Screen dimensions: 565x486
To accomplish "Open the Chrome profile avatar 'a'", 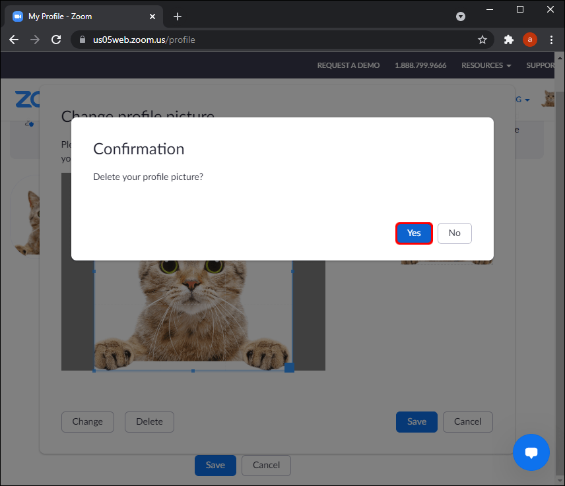I will tap(529, 40).
